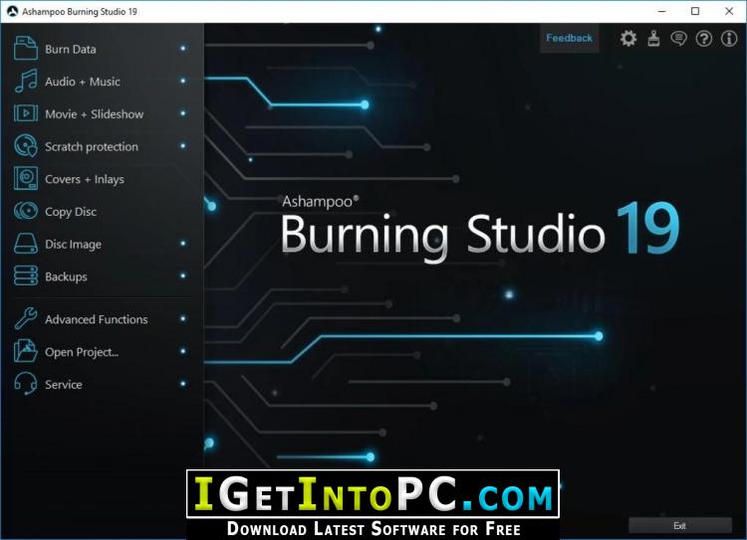
Task: Expand the Disc Image submenu dot
Action: [x=183, y=243]
